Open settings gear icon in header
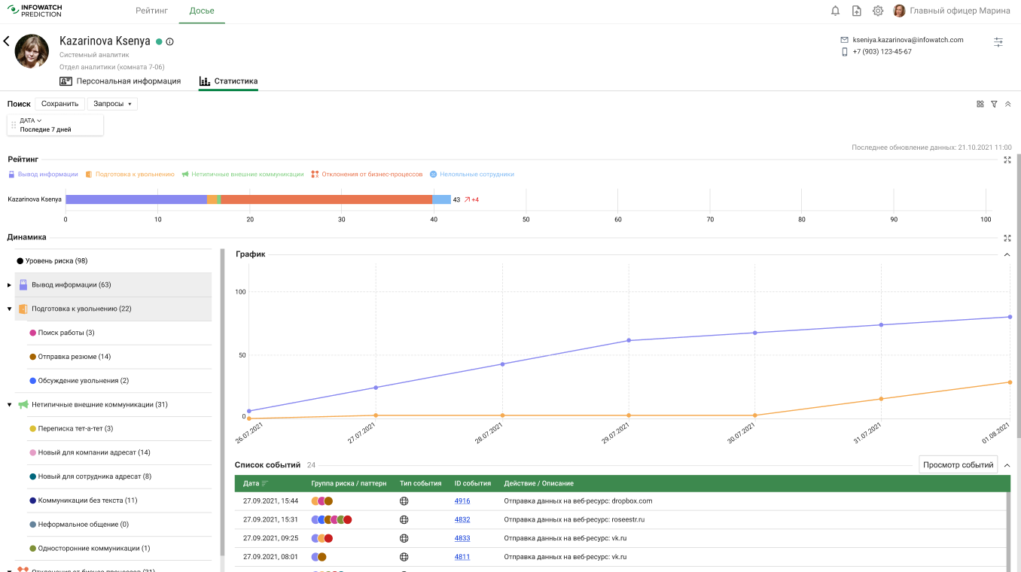The height and width of the screenshot is (572, 1021). (x=878, y=11)
